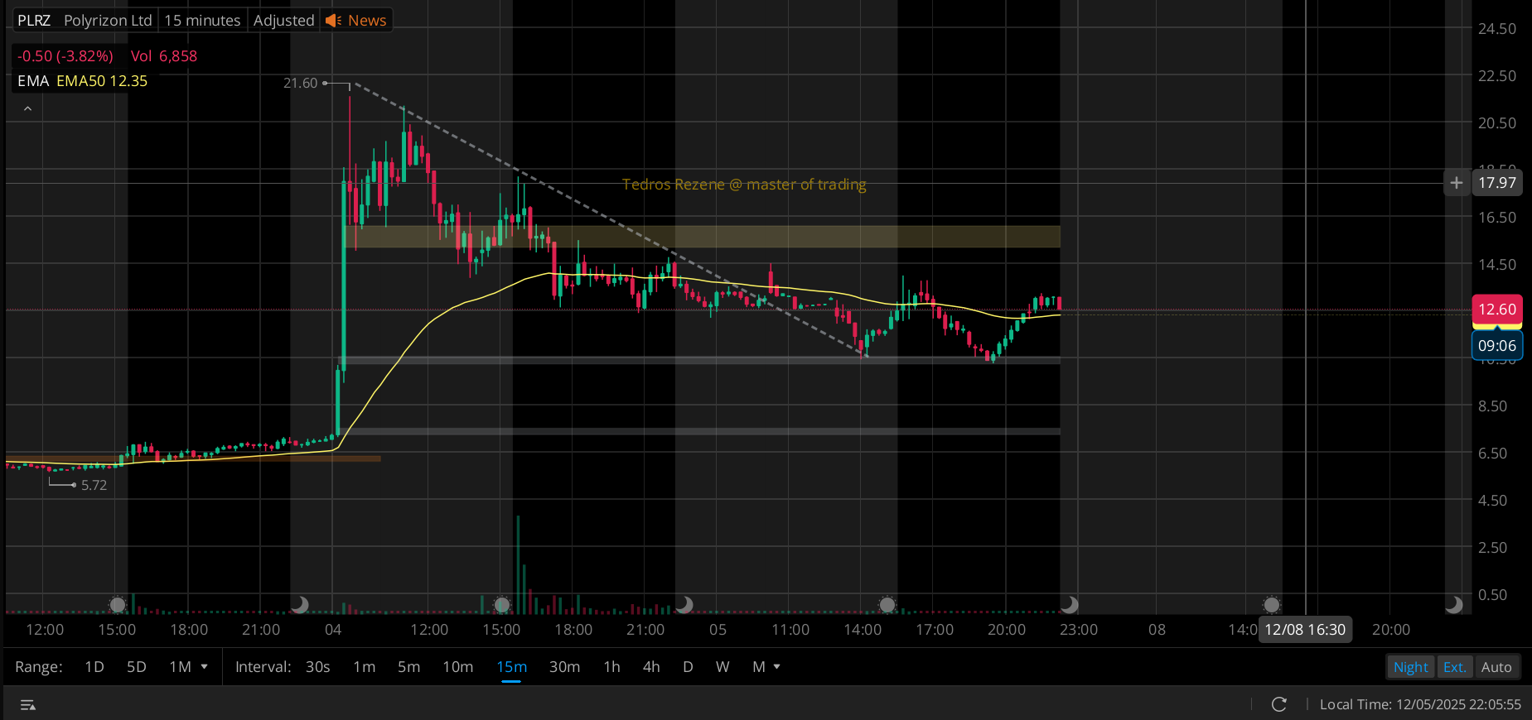Screen dimensions: 1532x720
Task: Click the 21.60 high price label
Action: 300,83
